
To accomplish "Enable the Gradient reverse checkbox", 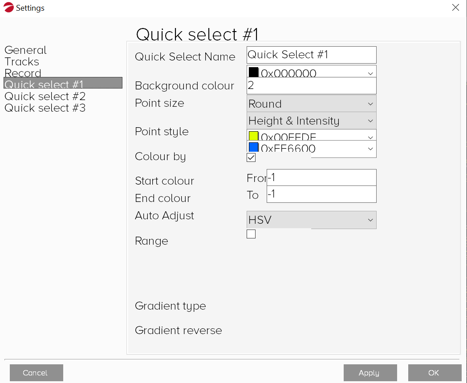I will click(251, 234).
